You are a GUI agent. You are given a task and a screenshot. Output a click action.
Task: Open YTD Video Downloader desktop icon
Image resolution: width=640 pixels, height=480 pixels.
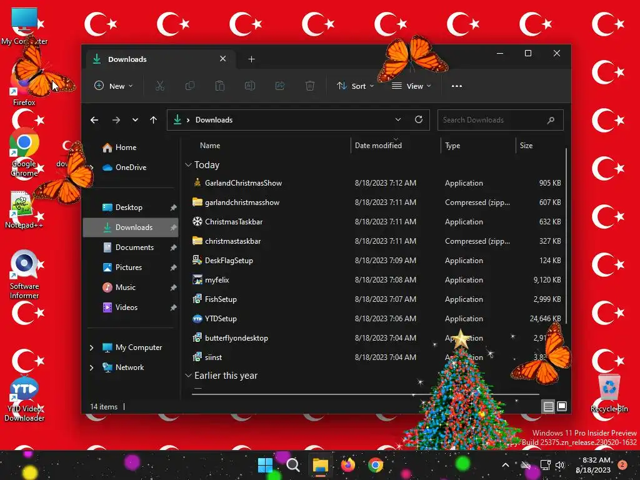[24, 399]
